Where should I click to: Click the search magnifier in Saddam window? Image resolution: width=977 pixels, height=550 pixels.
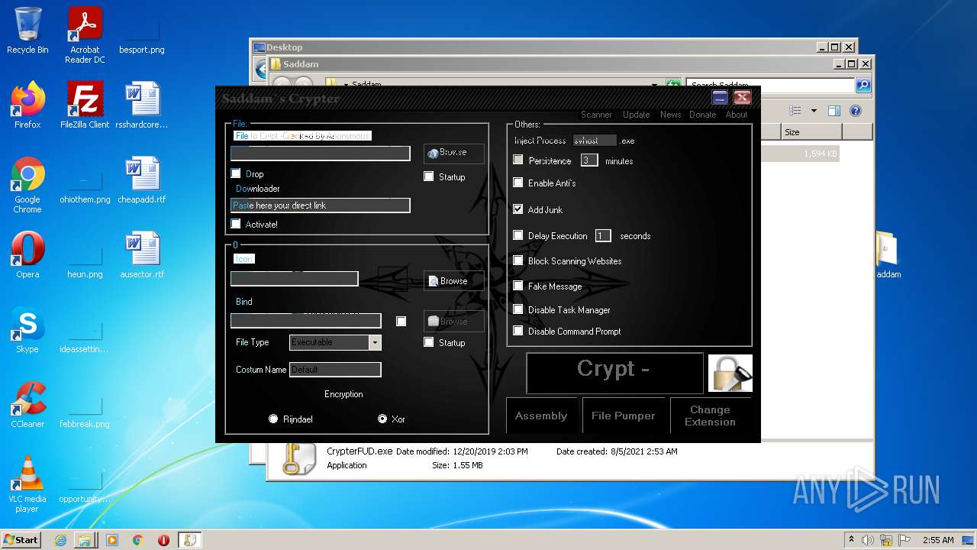point(863,85)
